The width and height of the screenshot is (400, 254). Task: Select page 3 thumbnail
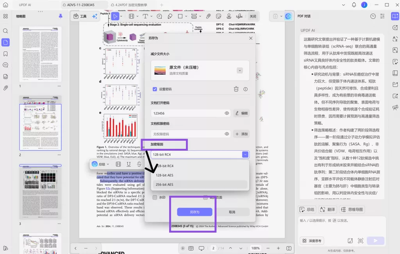click(41, 192)
